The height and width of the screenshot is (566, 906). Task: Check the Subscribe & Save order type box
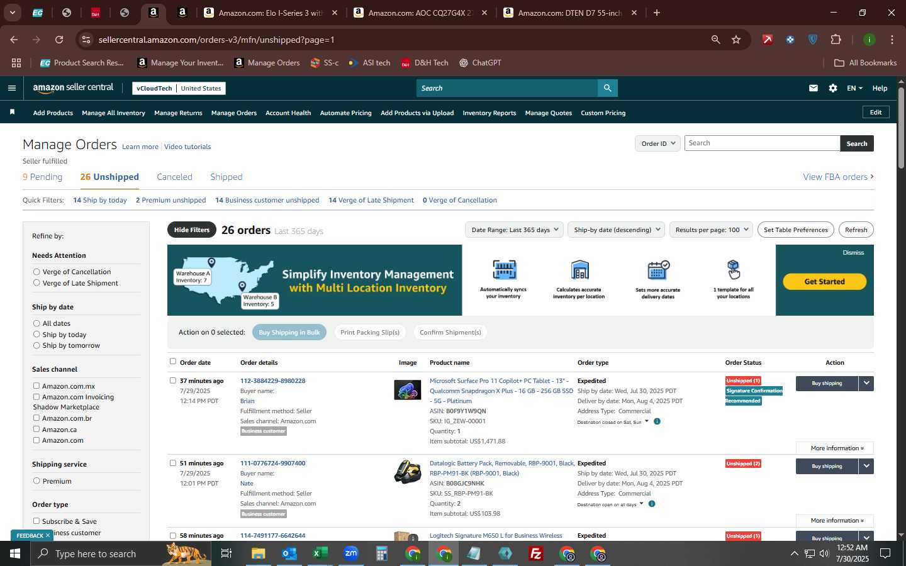coord(36,521)
